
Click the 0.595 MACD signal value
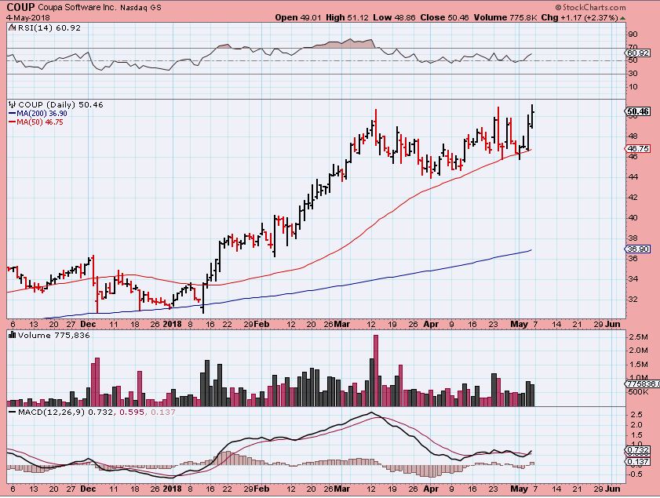(x=130, y=413)
